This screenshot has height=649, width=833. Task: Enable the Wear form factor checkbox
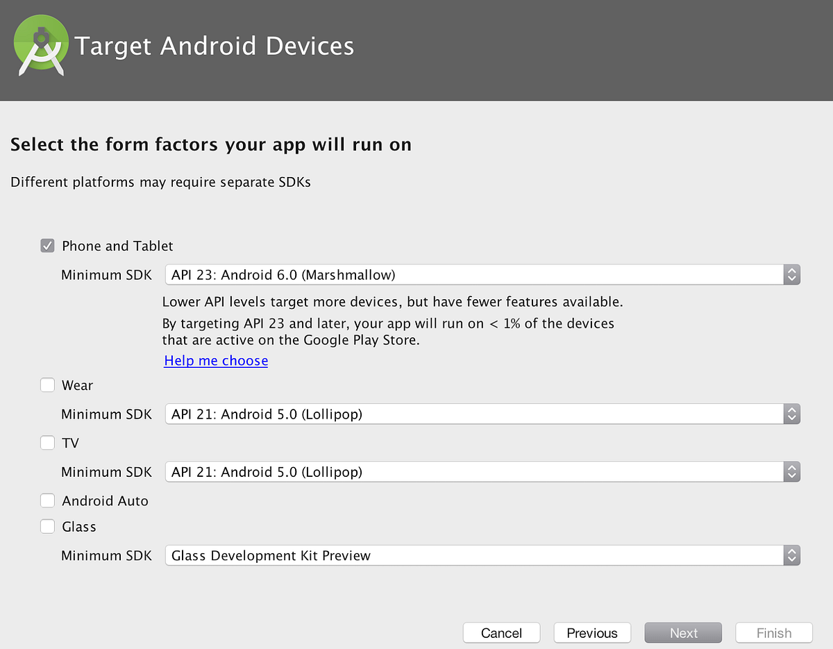[x=47, y=385]
